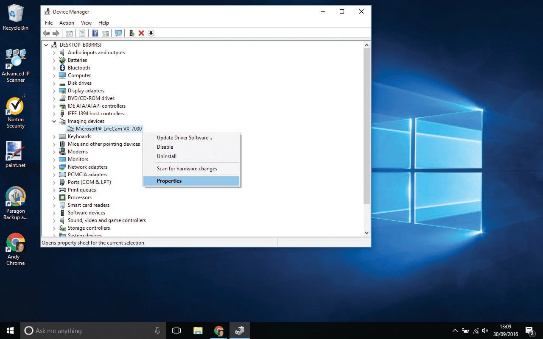Choose Uninstall in the context menu
This screenshot has height=339, width=543.
(192, 156)
